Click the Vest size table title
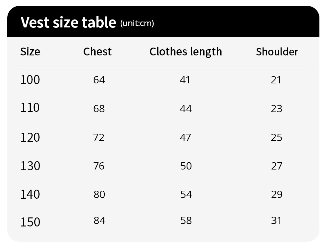The height and width of the screenshot is (248, 326). point(68,23)
